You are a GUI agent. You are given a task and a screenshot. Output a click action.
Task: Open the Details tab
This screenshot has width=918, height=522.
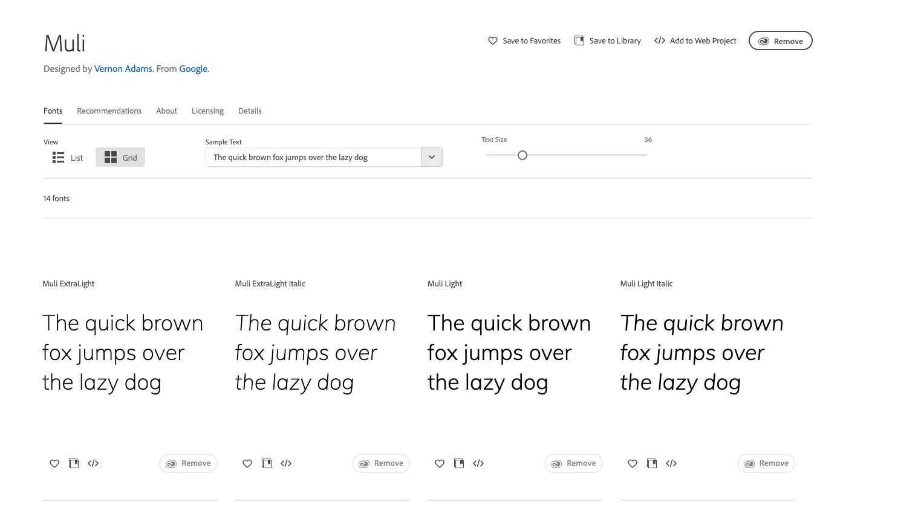(x=250, y=111)
